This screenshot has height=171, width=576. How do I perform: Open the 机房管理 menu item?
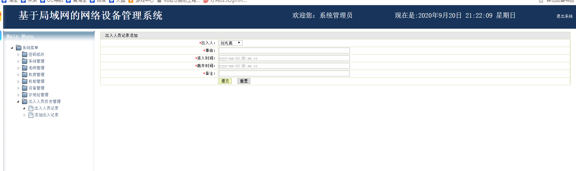click(x=36, y=75)
